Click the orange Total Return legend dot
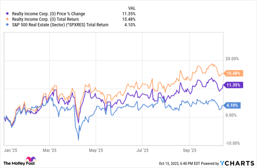This screenshot has height=168, width=257. click(x=8, y=19)
